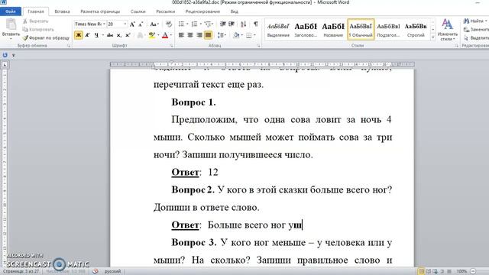Click the Cut (Вырезать) command

36,21
